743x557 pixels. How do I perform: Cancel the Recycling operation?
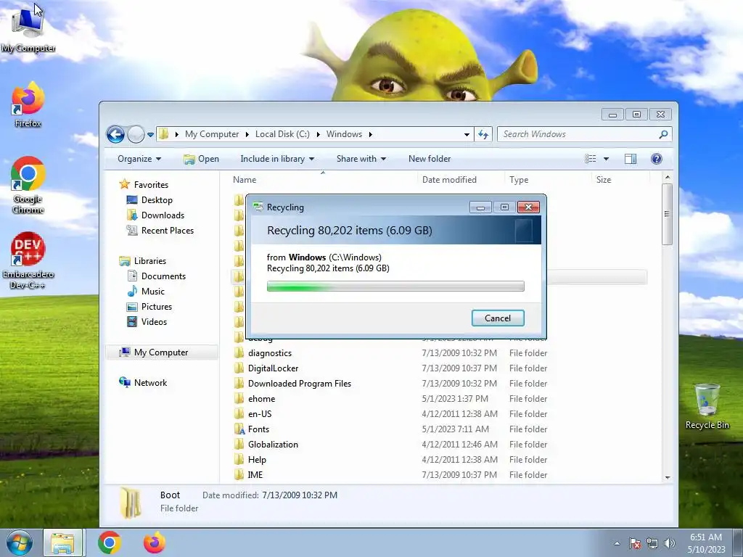click(x=498, y=318)
